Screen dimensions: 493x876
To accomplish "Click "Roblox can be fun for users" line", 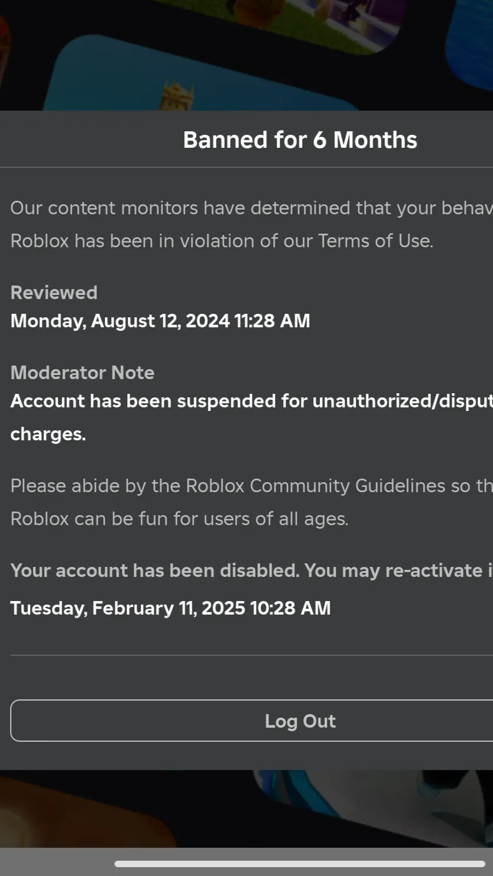I will tap(179, 519).
